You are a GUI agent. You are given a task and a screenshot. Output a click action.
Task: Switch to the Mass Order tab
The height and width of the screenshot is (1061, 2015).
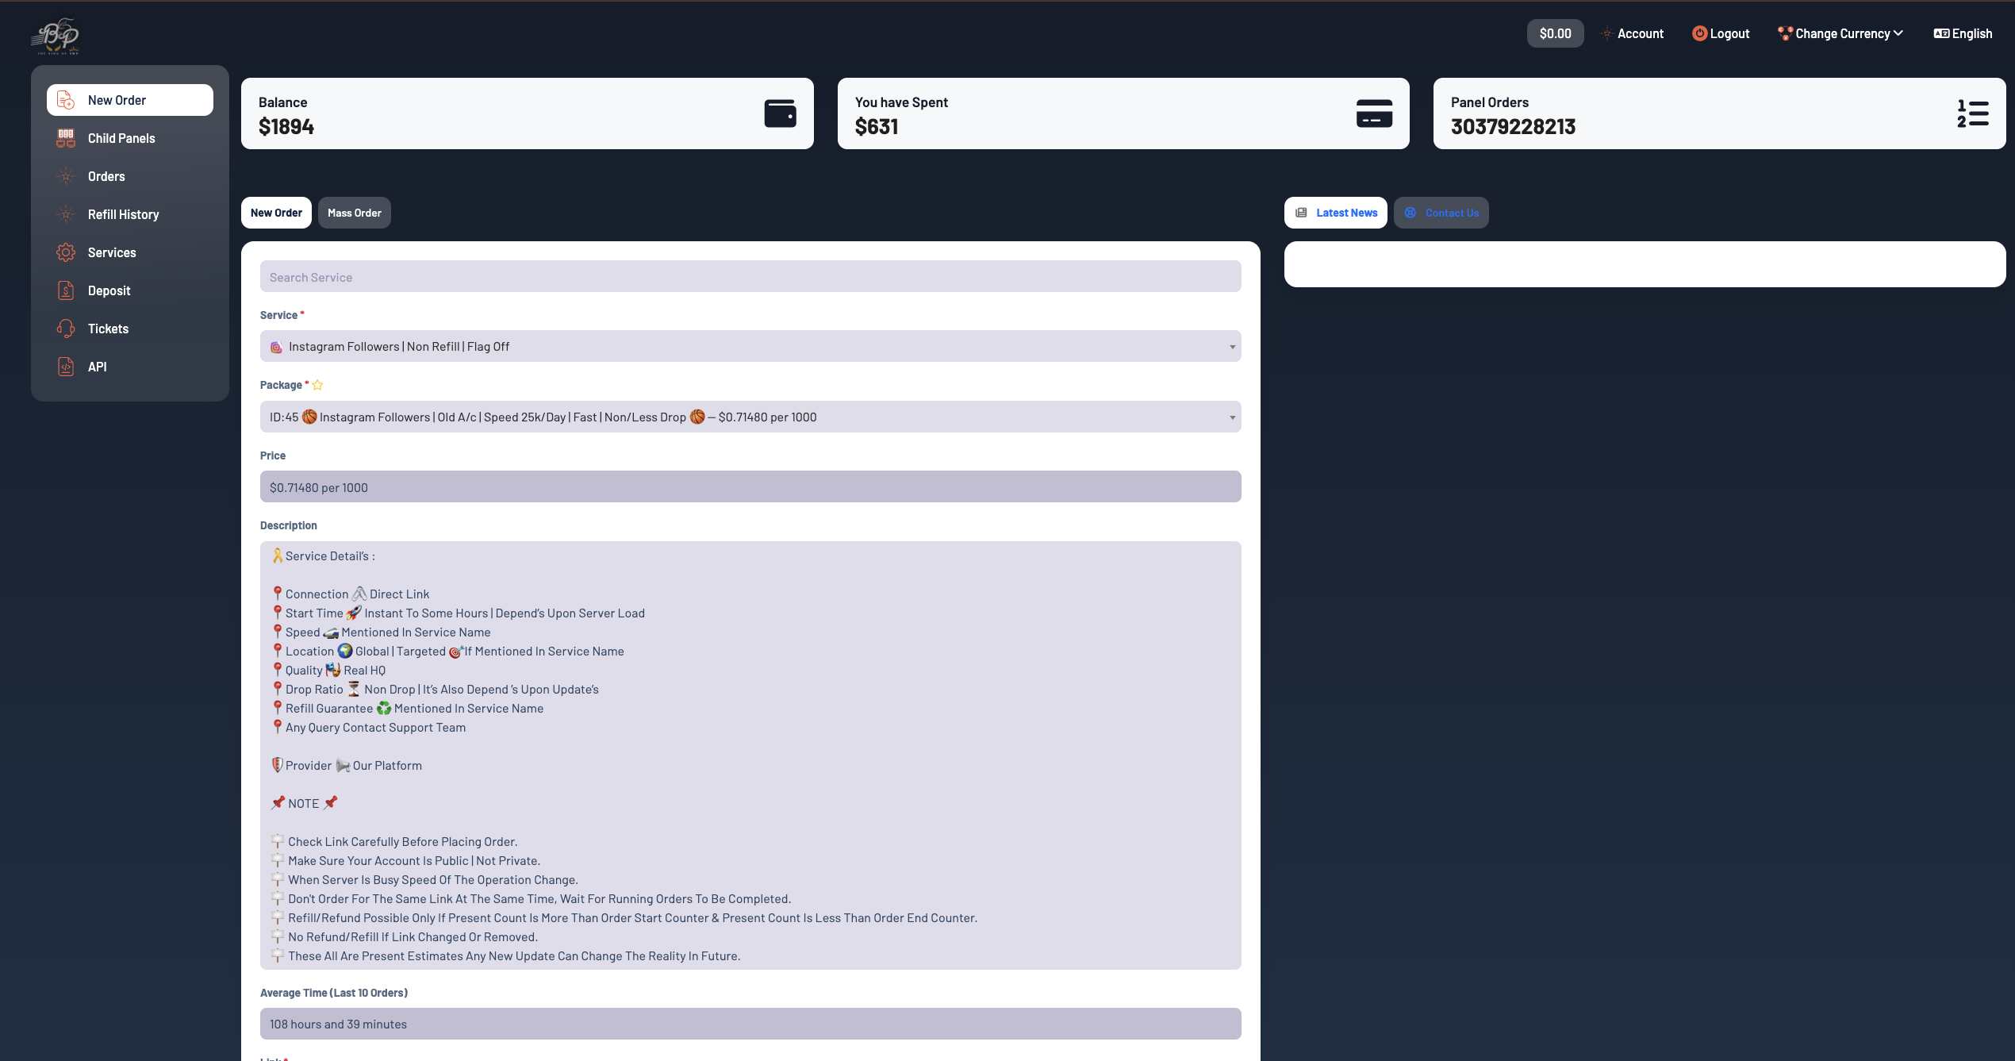point(354,213)
